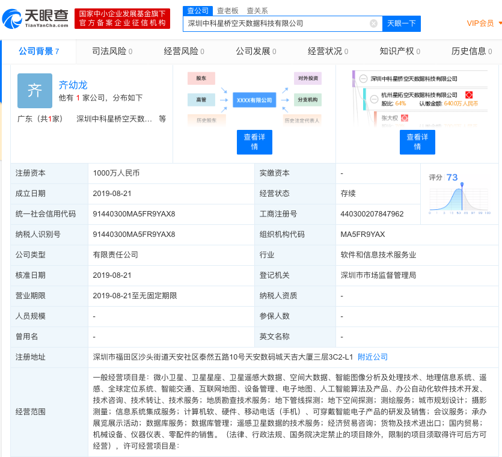502x457 pixels.
Task: Open the 附近公司 link
Action: 373,357
